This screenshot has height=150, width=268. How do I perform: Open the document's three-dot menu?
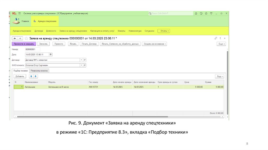(x=220, y=38)
